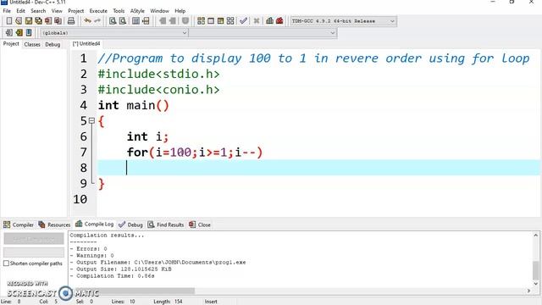
Task: Click the Redo toolbar icon
Action: click(97, 21)
